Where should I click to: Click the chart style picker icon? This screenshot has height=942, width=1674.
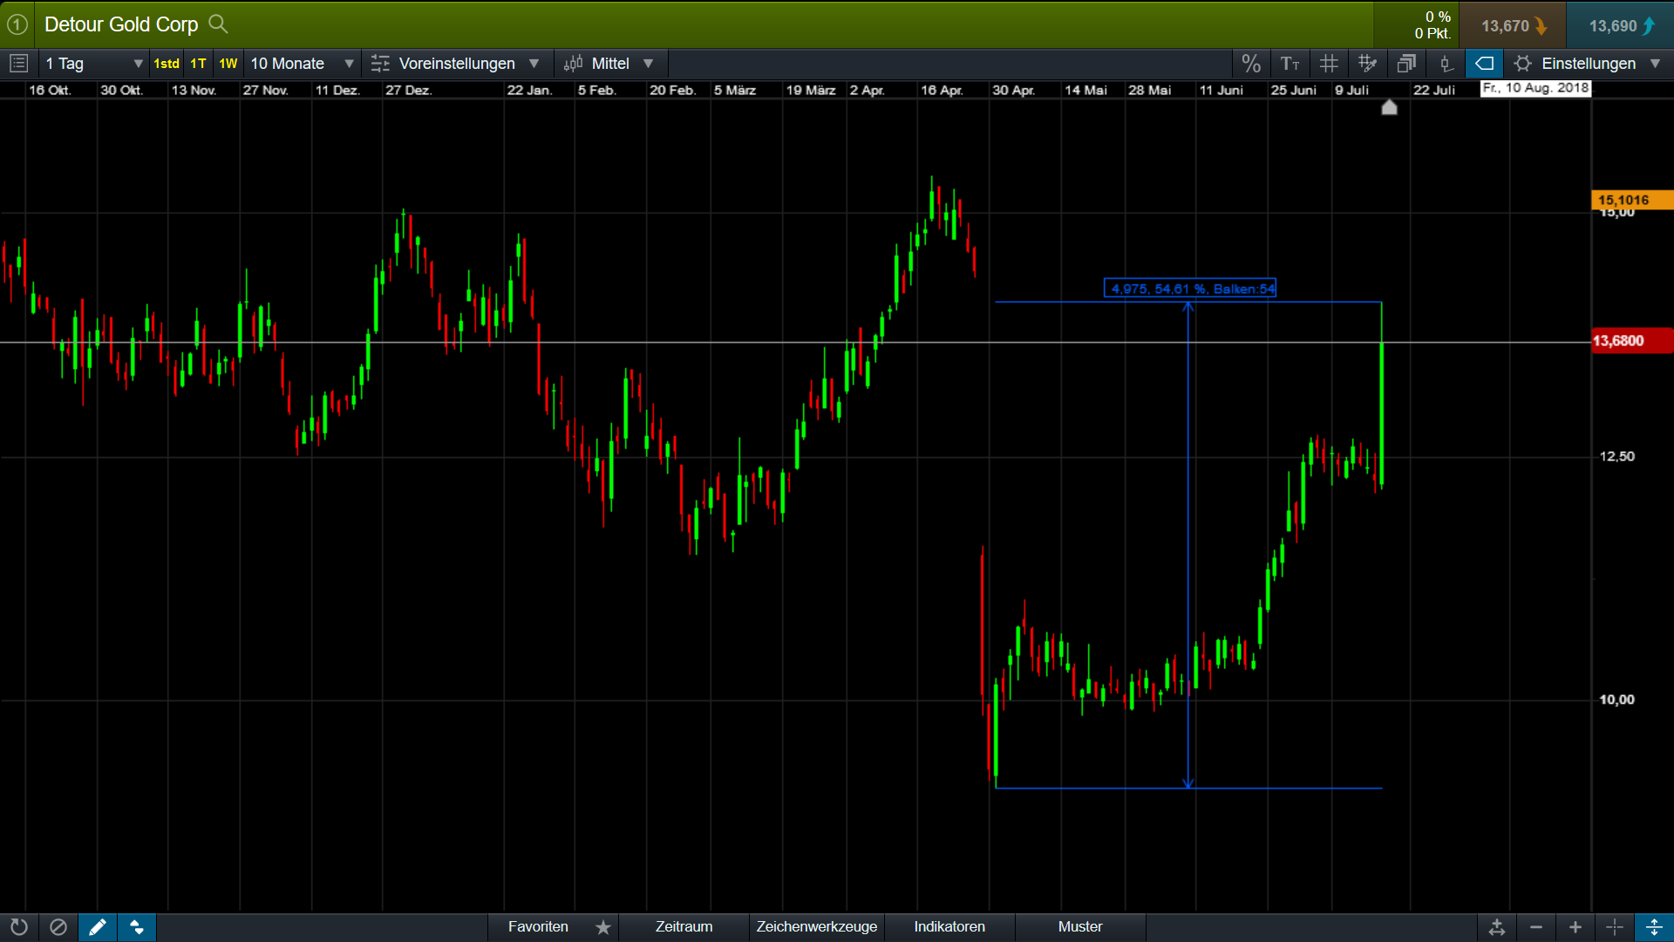coord(1367,63)
